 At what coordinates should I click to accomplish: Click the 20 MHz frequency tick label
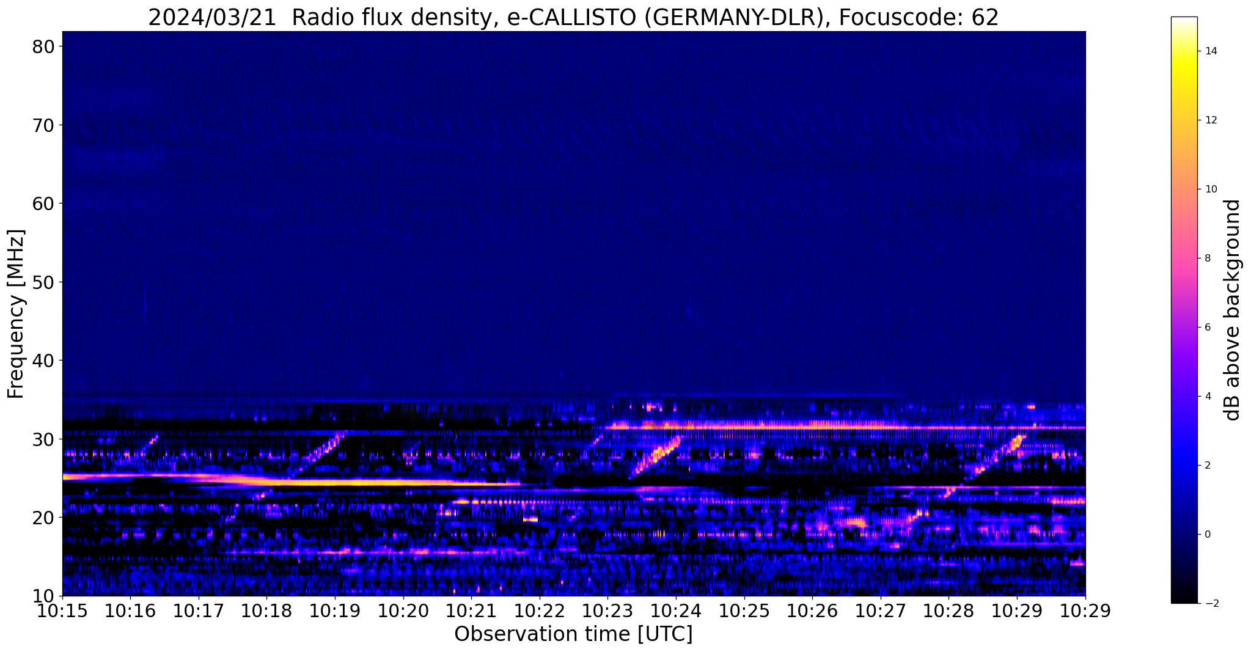click(x=43, y=518)
